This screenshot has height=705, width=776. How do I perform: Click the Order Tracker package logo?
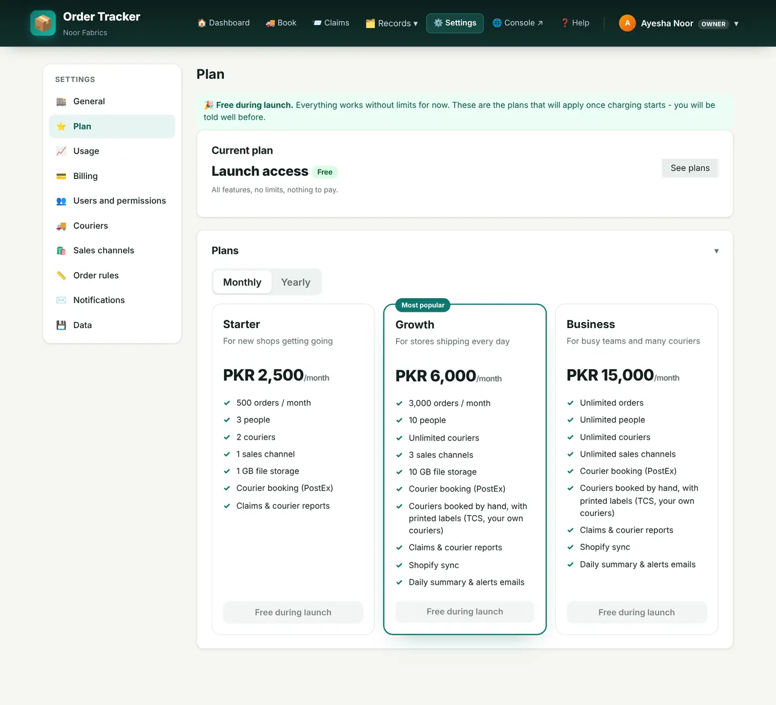[x=43, y=23]
